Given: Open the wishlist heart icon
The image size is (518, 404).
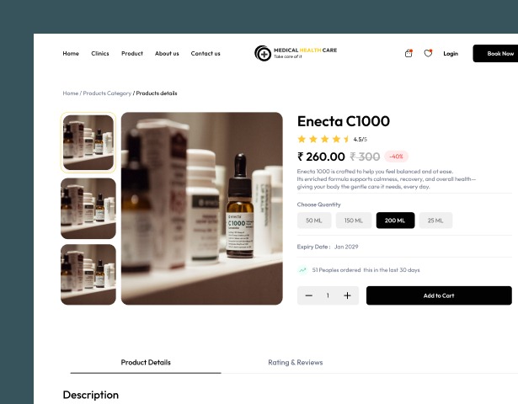Looking at the screenshot, I should coord(428,53).
